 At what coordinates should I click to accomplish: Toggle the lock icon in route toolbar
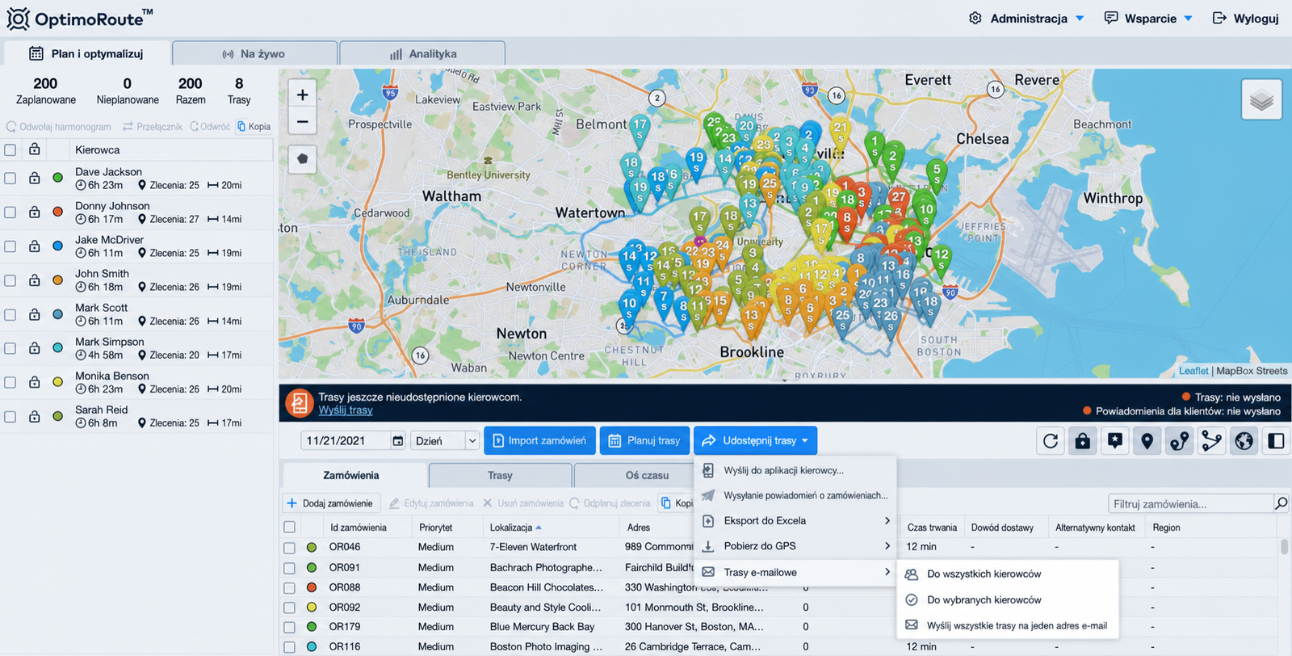coord(1082,441)
